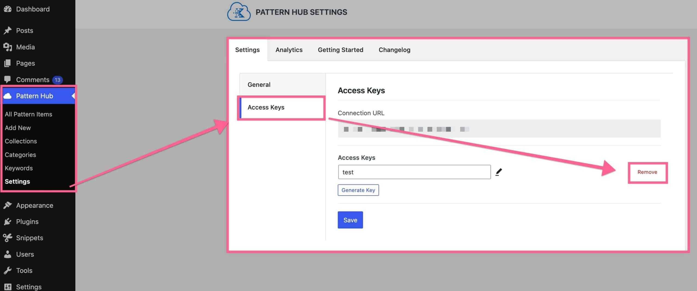The height and width of the screenshot is (291, 697).
Task: Generate a new access key
Action: point(358,190)
